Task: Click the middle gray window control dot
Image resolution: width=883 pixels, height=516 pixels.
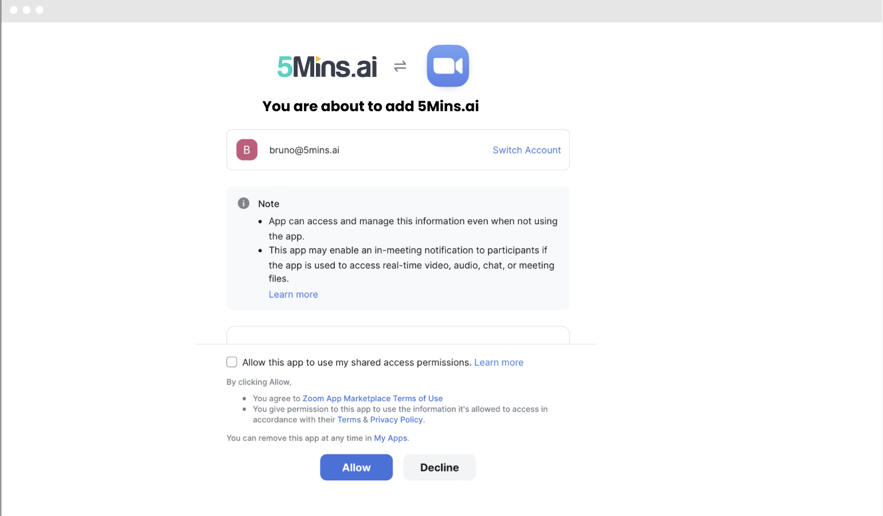Action: pyautogui.click(x=26, y=10)
